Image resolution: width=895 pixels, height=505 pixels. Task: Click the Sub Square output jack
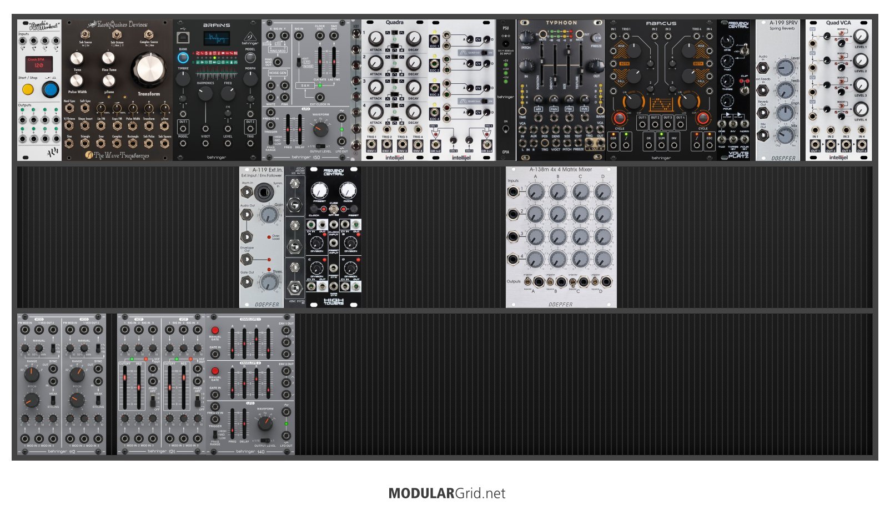tap(165, 143)
